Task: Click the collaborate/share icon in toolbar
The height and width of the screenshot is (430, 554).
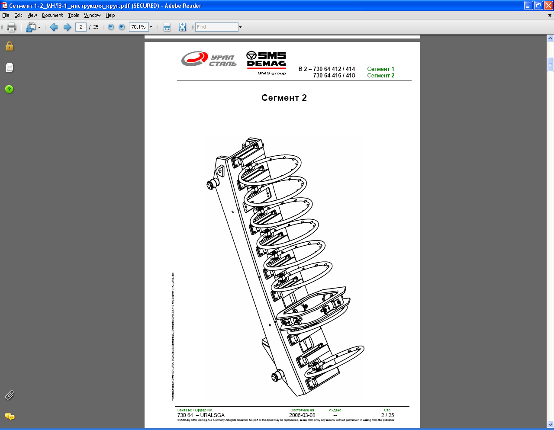Action: pyautogui.click(x=30, y=27)
